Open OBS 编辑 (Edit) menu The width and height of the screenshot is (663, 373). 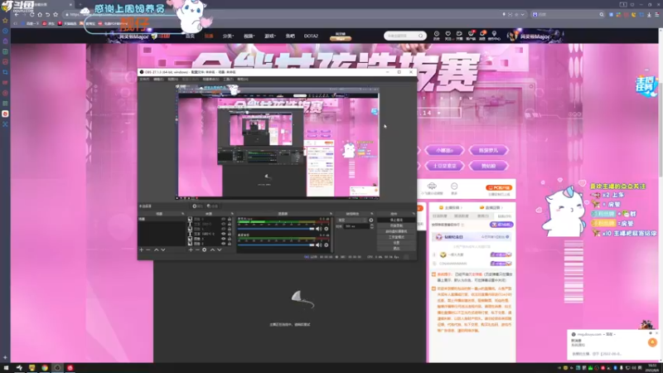pyautogui.click(x=158, y=79)
